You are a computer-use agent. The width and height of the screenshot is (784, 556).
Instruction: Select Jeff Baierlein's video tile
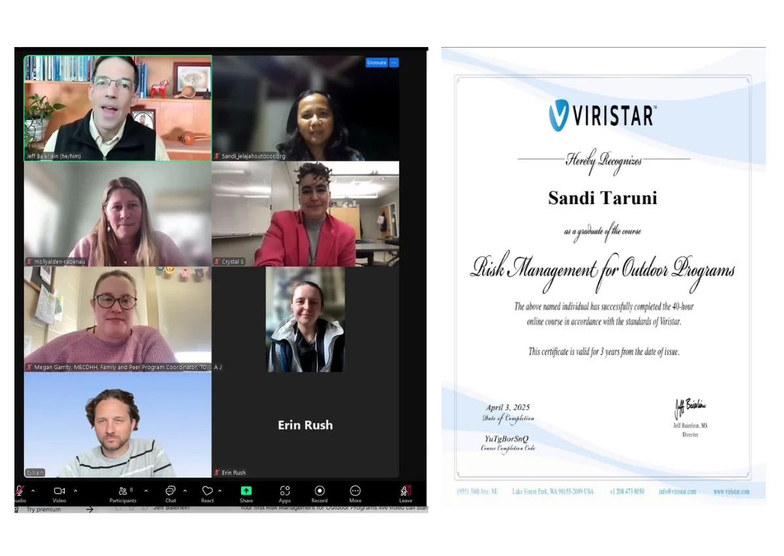coord(118,108)
